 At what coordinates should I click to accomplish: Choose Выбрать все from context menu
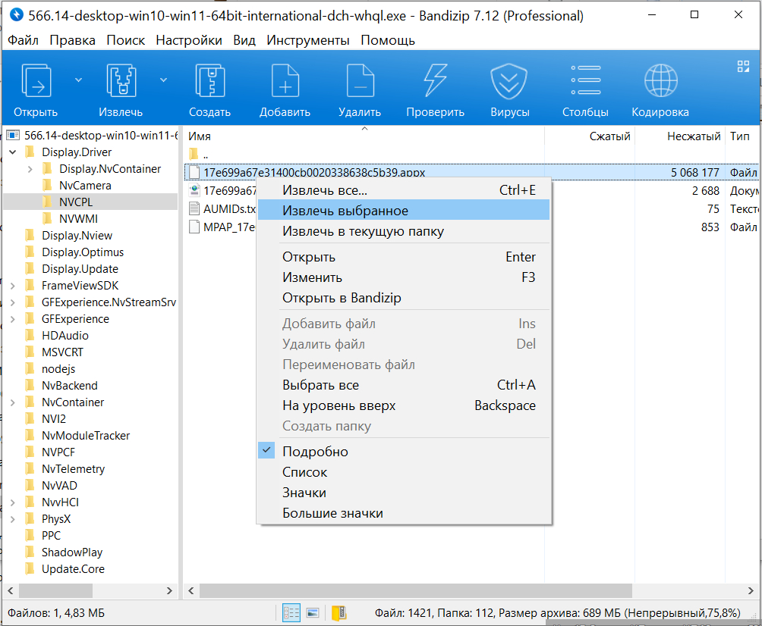403,385
